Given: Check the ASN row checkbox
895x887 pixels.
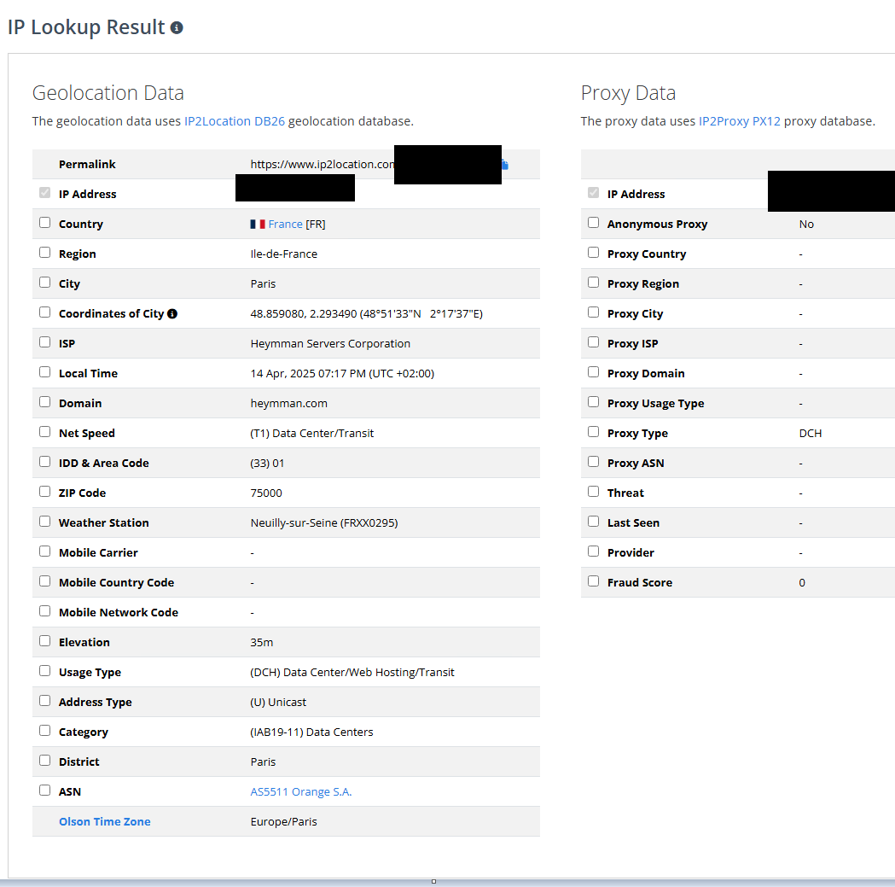Looking at the screenshot, I should 45,790.
